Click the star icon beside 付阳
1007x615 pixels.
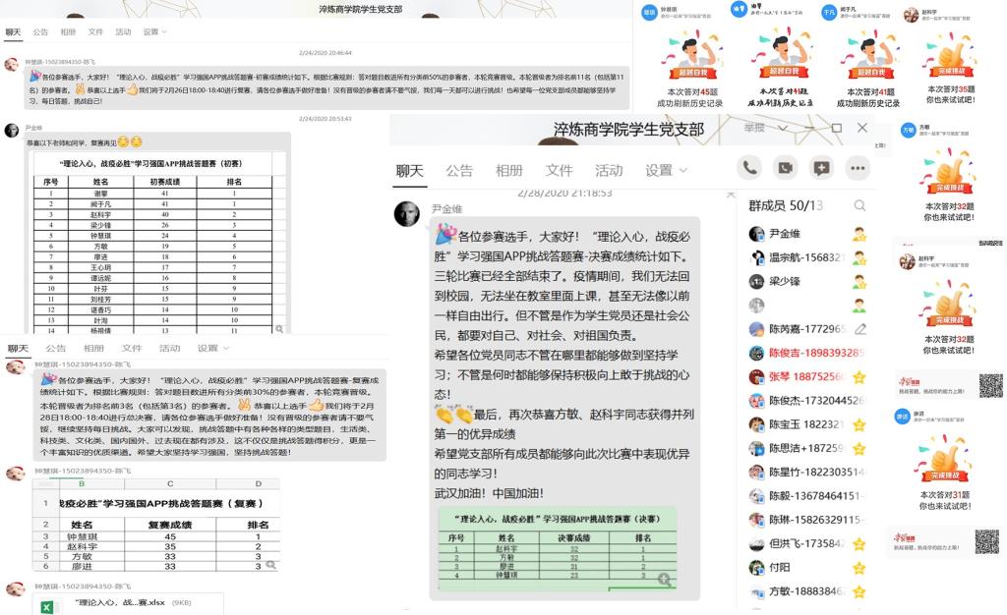click(859, 568)
